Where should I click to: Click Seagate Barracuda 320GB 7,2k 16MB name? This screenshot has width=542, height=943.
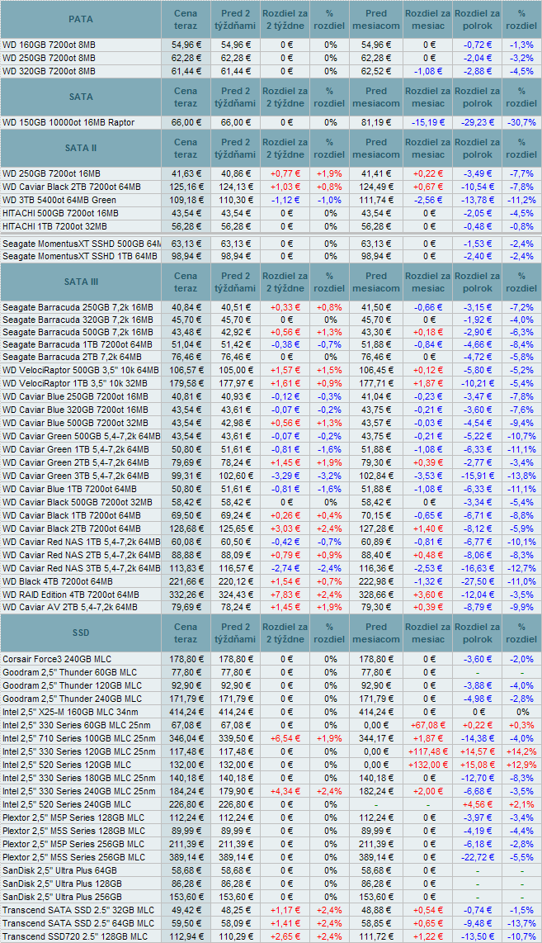point(78,320)
